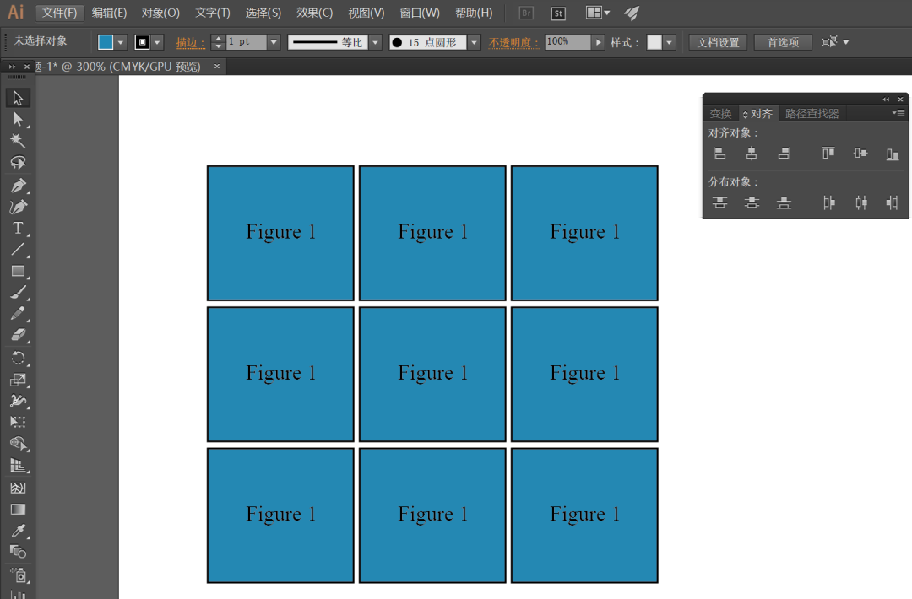Select the Selection tool arrow
This screenshot has height=599, width=912.
18,98
